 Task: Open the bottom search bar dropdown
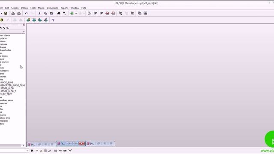click(x=27, y=151)
